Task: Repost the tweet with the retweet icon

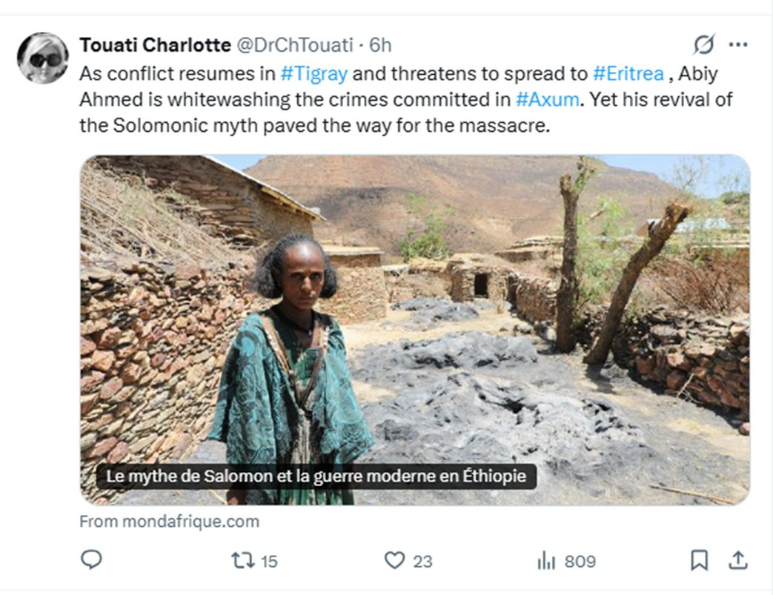Action: (243, 560)
